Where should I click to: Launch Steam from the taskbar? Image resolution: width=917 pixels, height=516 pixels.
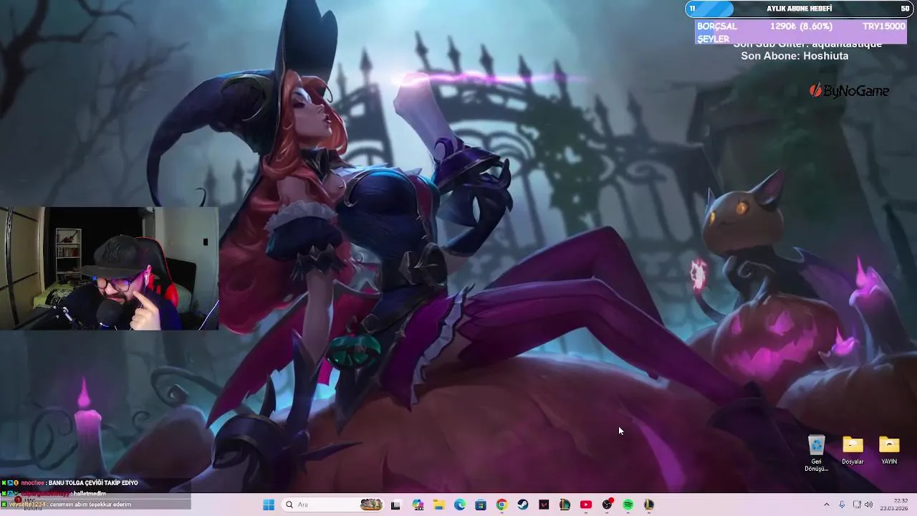coord(523,505)
